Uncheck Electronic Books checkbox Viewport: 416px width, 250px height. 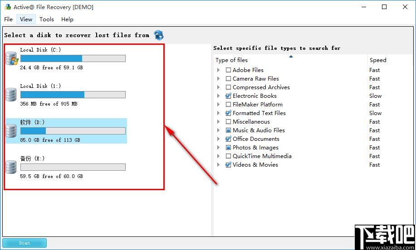point(228,96)
